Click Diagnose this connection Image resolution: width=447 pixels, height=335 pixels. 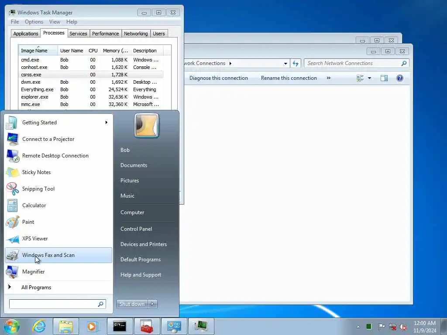coord(219,78)
